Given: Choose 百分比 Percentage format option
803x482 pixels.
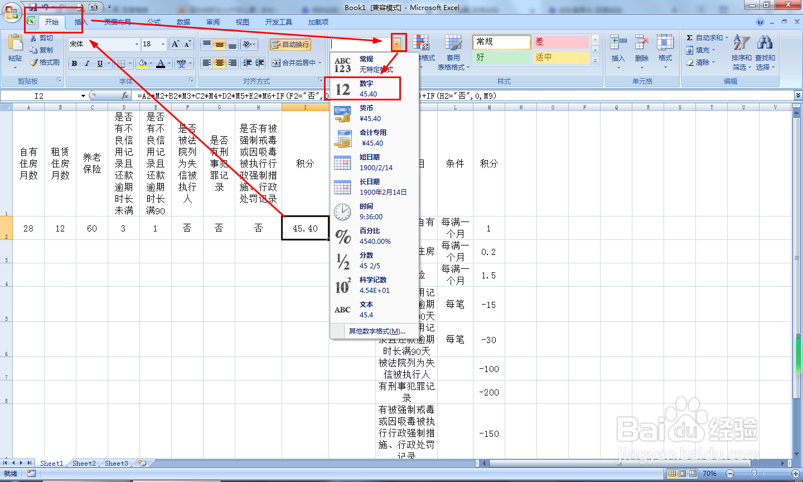Looking at the screenshot, I should click(x=374, y=236).
